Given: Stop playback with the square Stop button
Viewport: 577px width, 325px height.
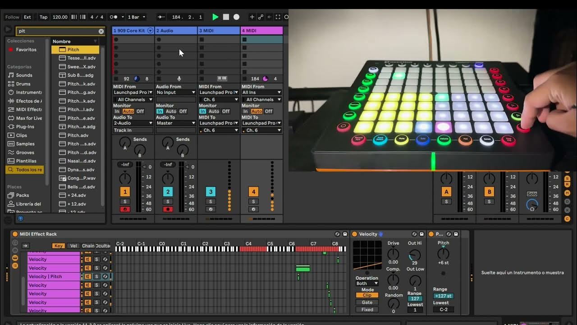Looking at the screenshot, I should [x=226, y=17].
